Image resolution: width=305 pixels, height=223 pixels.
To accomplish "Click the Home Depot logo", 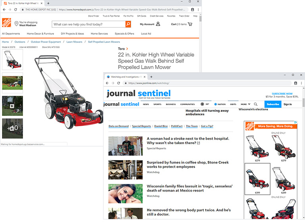I will pos(6,23).
